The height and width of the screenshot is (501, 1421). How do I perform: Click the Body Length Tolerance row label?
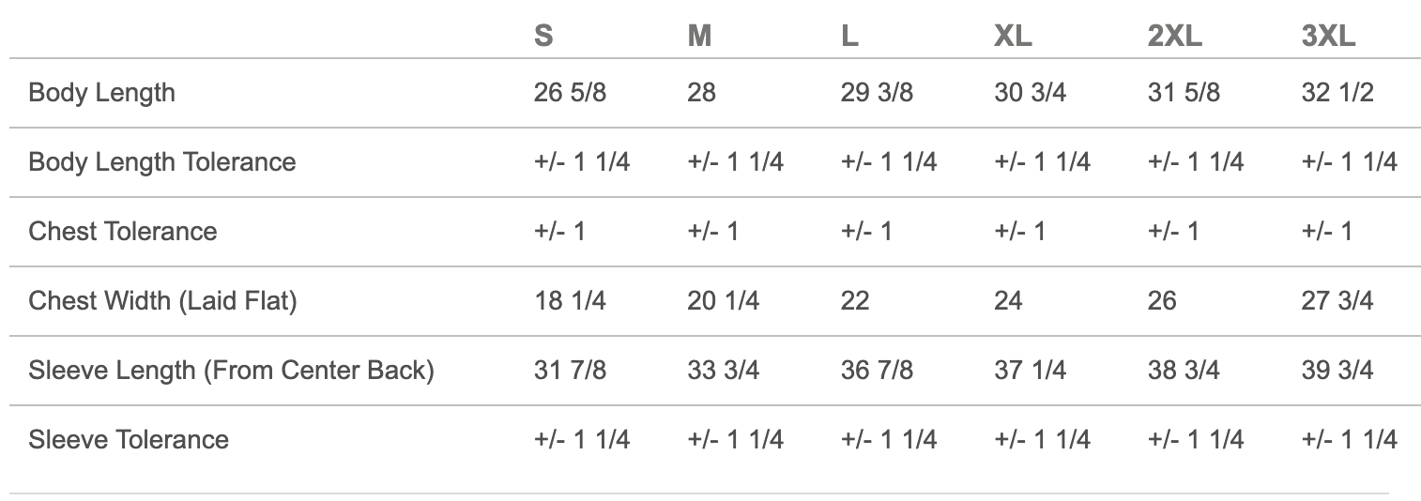162,162
